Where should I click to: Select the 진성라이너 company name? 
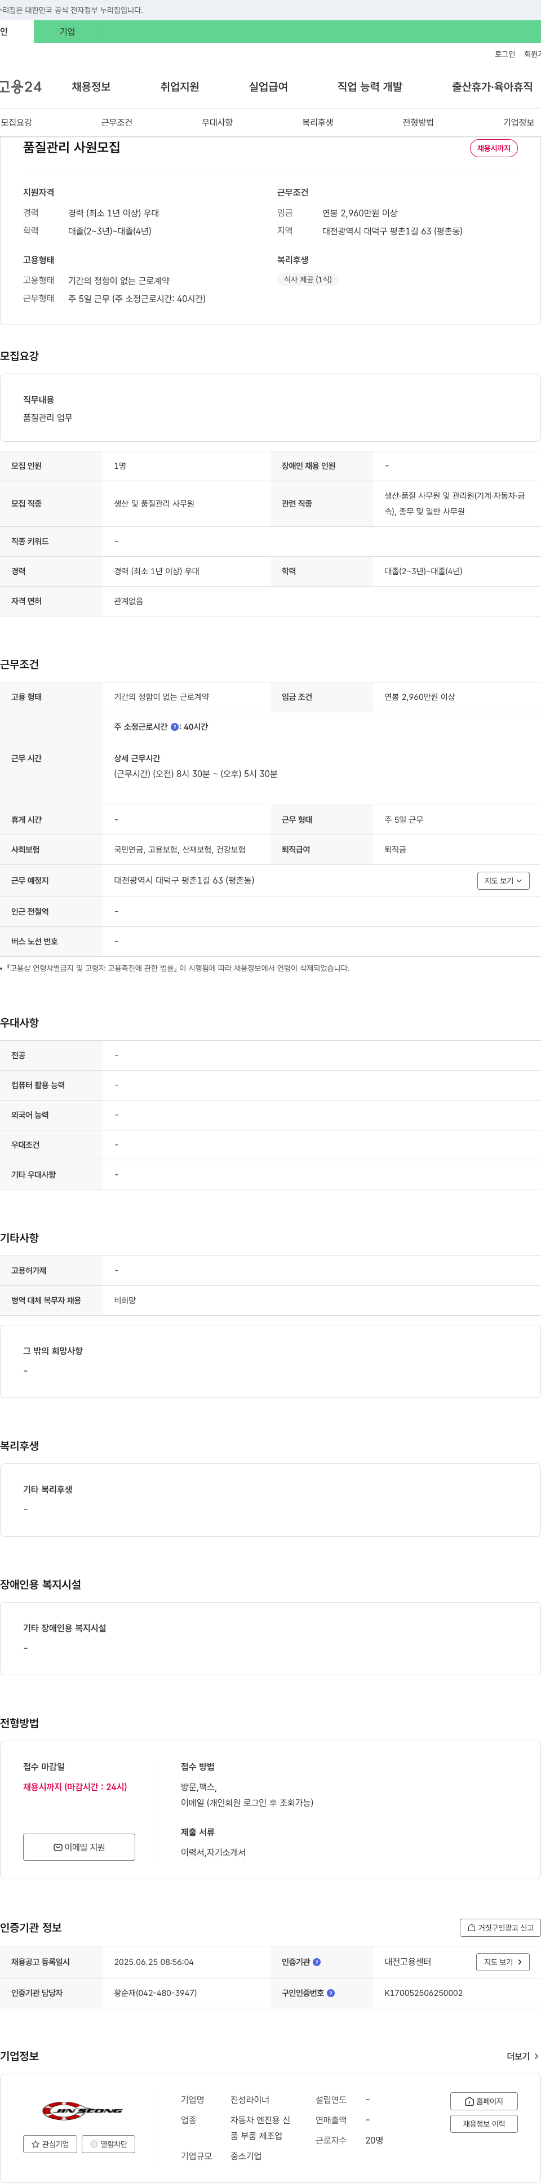point(249,2099)
